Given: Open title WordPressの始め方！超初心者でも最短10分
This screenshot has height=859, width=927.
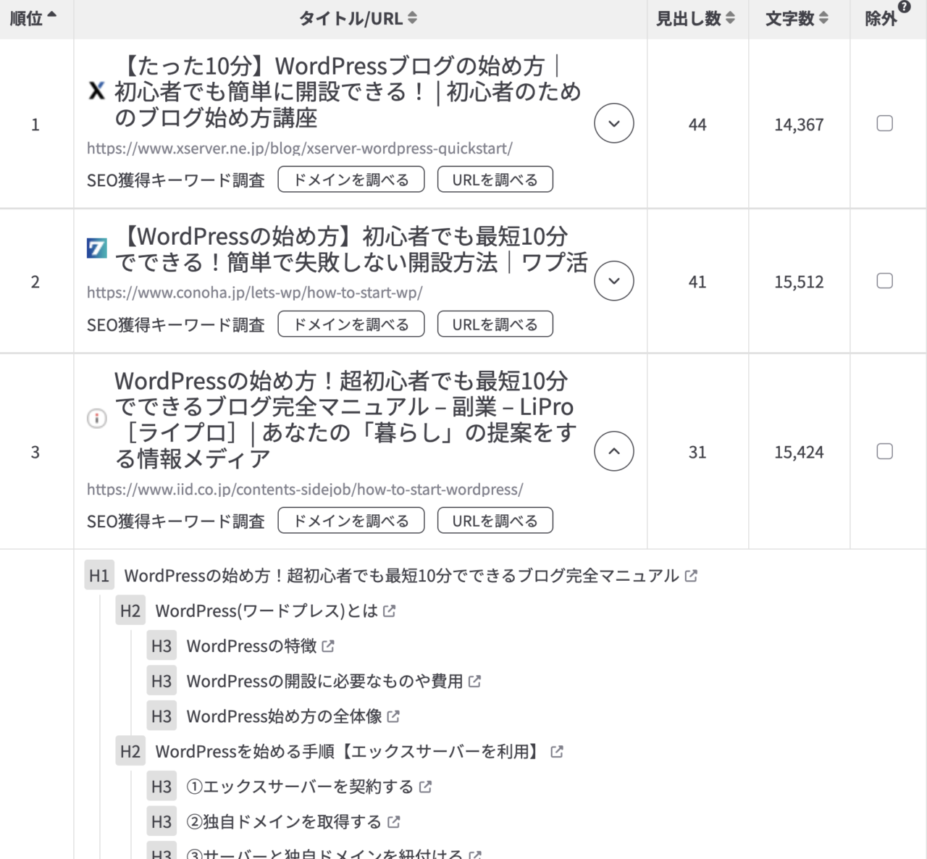Looking at the screenshot, I should (346, 419).
